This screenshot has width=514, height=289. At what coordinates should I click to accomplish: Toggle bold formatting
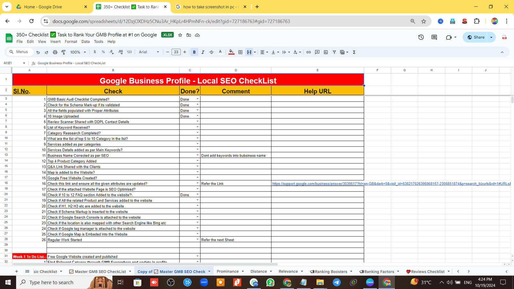click(194, 52)
